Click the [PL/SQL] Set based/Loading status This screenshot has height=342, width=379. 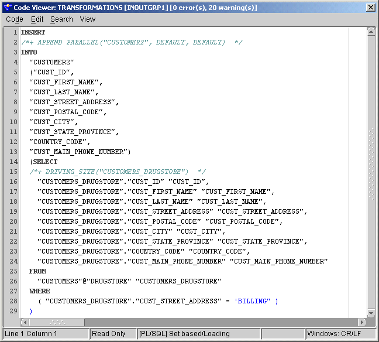click(x=199, y=334)
